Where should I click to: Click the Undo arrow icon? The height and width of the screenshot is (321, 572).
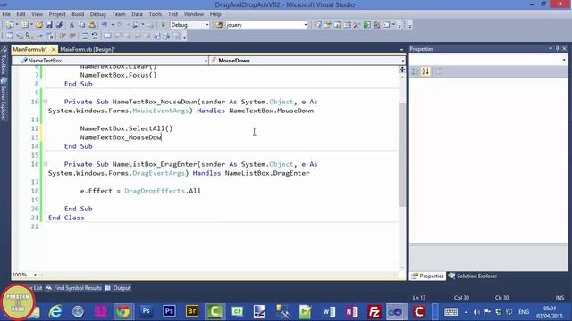[x=105, y=25]
